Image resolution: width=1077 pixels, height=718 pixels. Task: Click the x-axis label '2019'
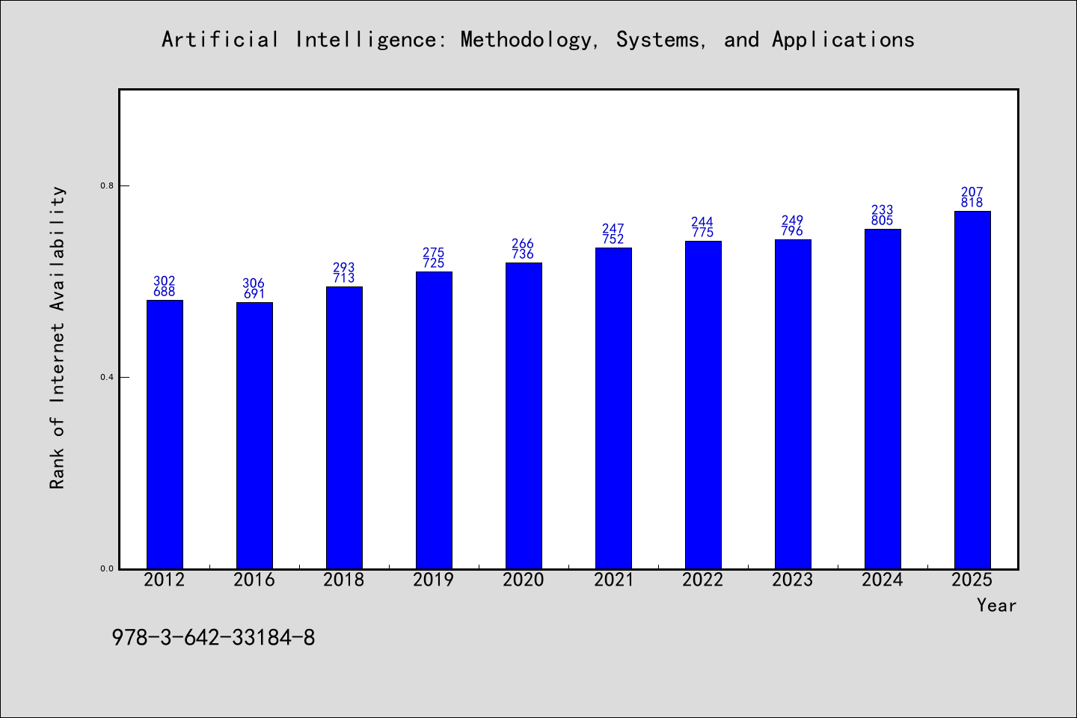pyautogui.click(x=434, y=580)
